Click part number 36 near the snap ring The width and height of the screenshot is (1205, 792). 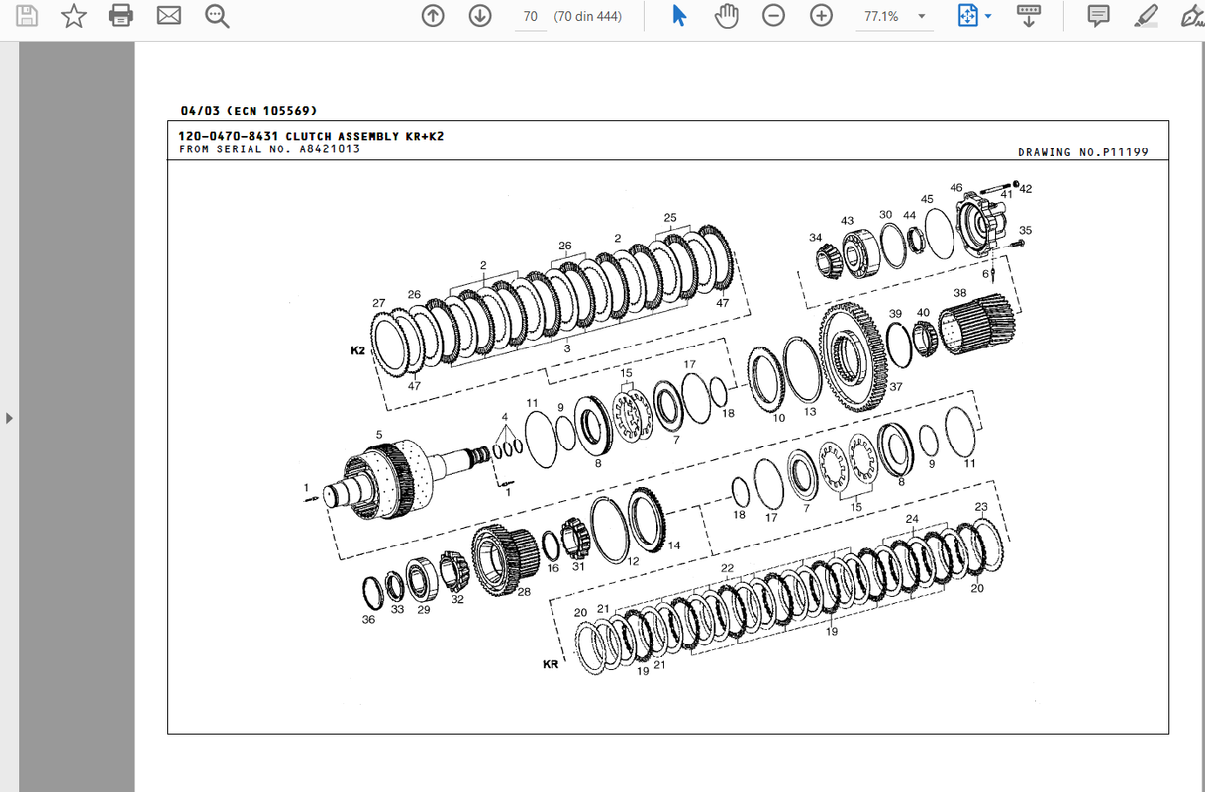point(368,620)
